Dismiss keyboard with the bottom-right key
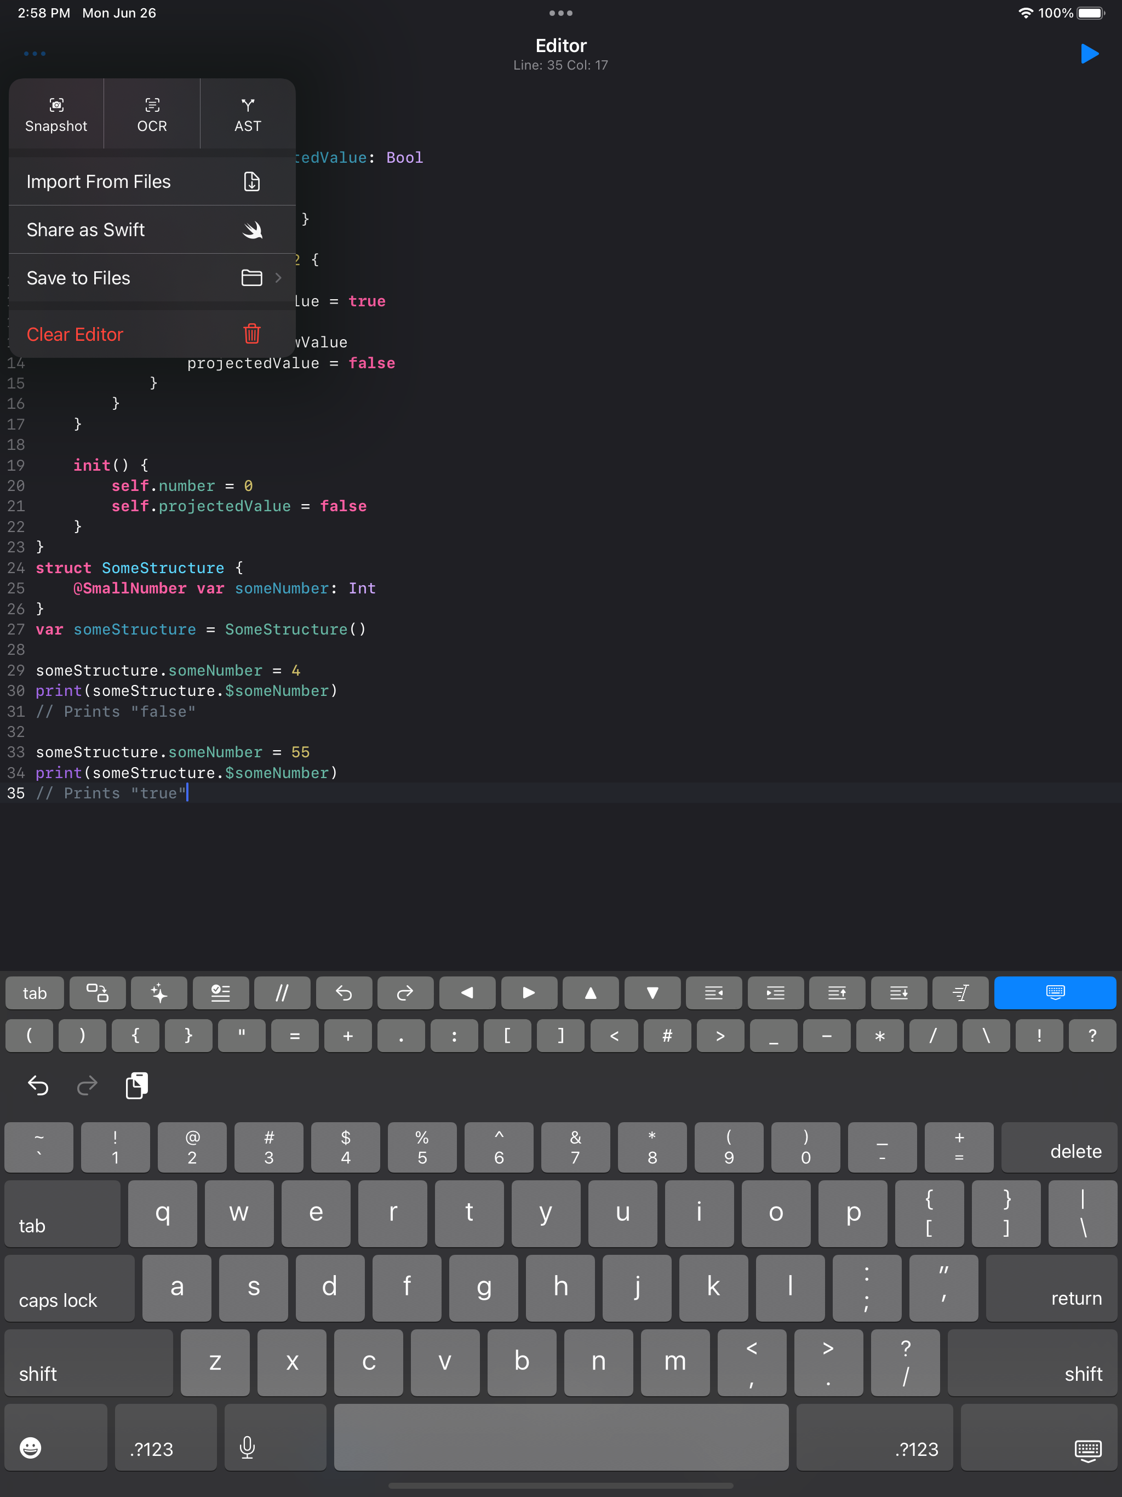 [x=1039, y=1437]
